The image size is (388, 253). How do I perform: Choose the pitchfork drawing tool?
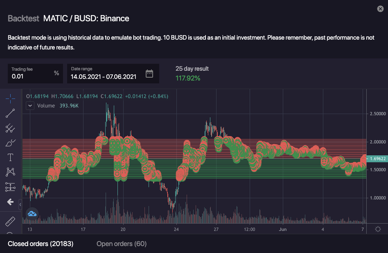pos(10,128)
